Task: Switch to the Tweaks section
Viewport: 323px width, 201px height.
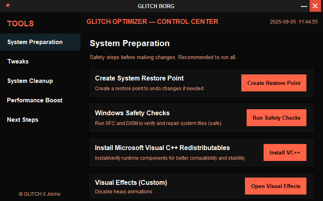Action: click(x=40, y=61)
